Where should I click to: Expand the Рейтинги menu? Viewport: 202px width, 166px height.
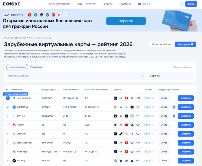tap(92, 4)
